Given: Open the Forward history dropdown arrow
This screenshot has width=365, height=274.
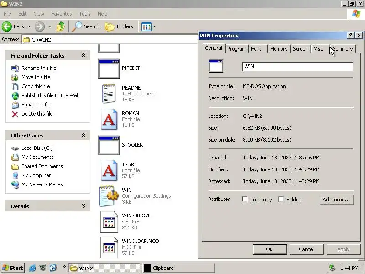Looking at the screenshot, I should point(50,26).
